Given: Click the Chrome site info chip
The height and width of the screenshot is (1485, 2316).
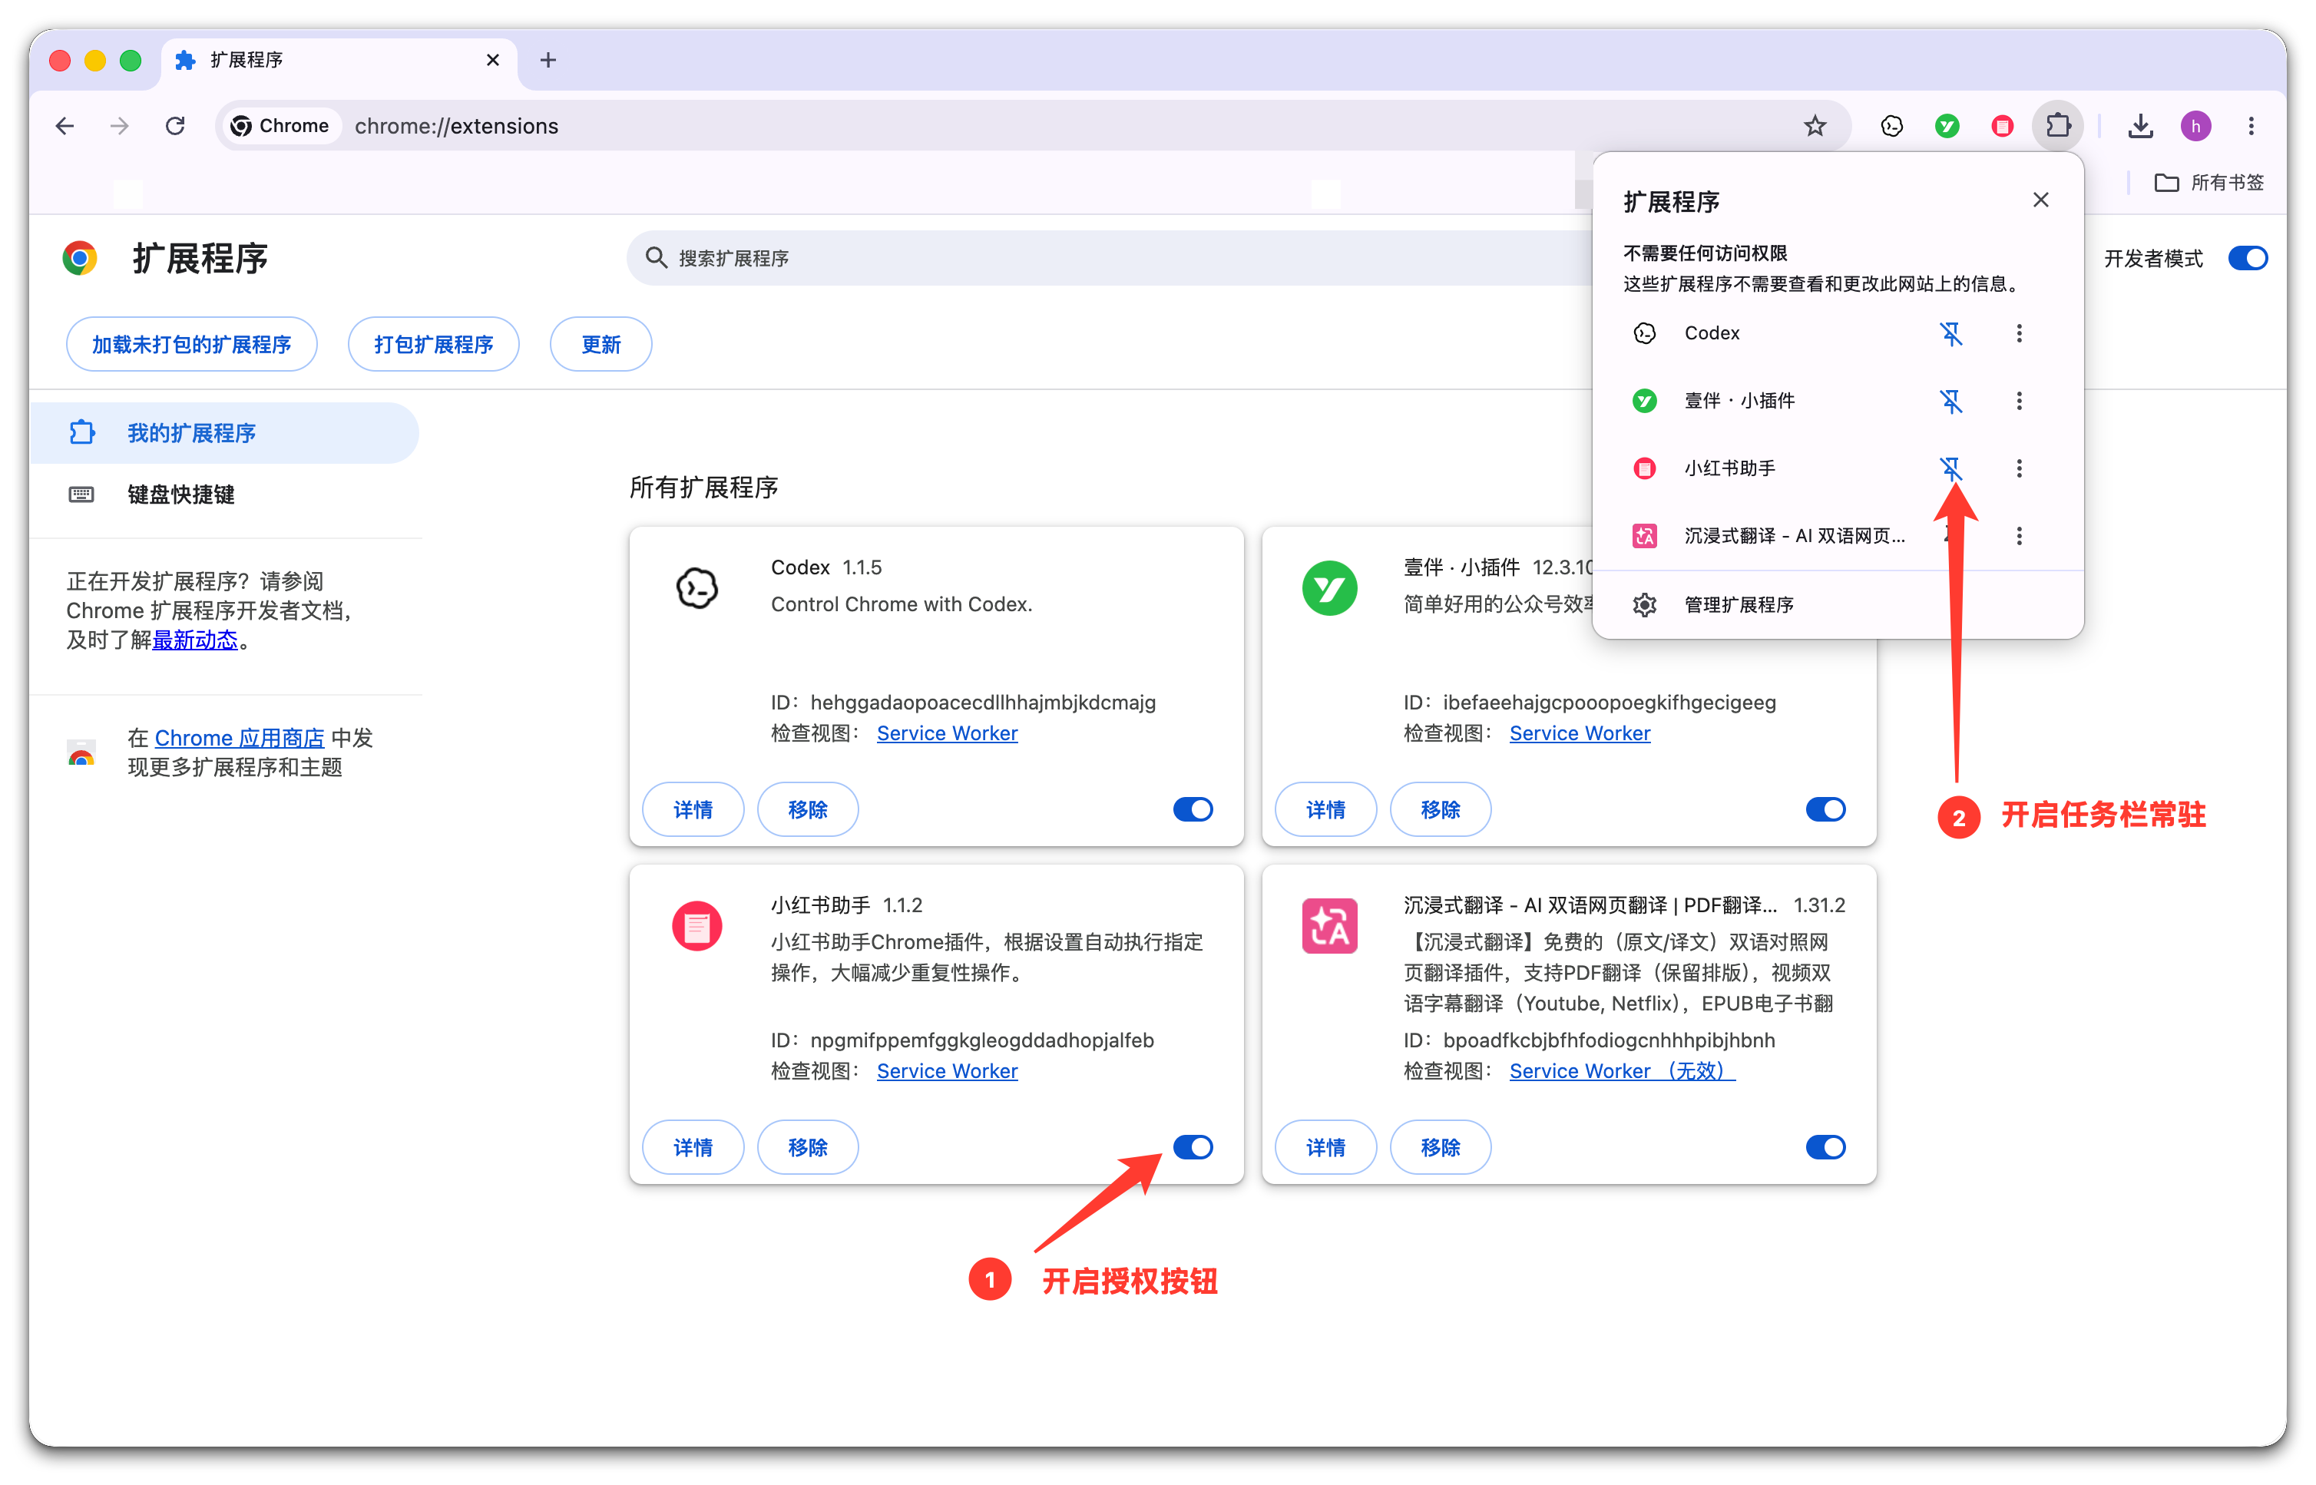Looking at the screenshot, I should pos(280,125).
